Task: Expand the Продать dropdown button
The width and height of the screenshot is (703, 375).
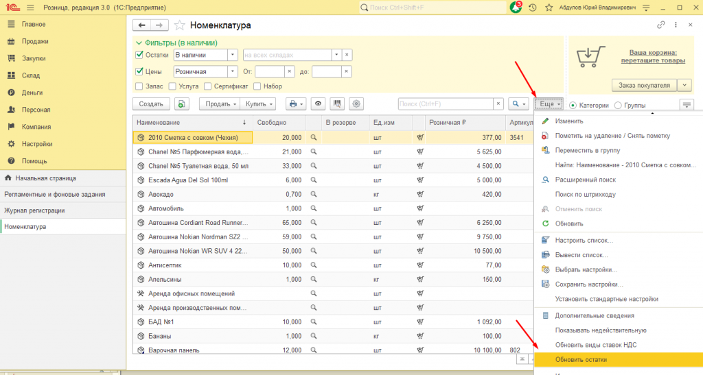Action: pos(220,104)
